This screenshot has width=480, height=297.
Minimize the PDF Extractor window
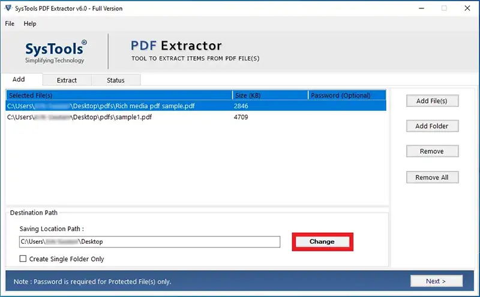click(x=422, y=8)
